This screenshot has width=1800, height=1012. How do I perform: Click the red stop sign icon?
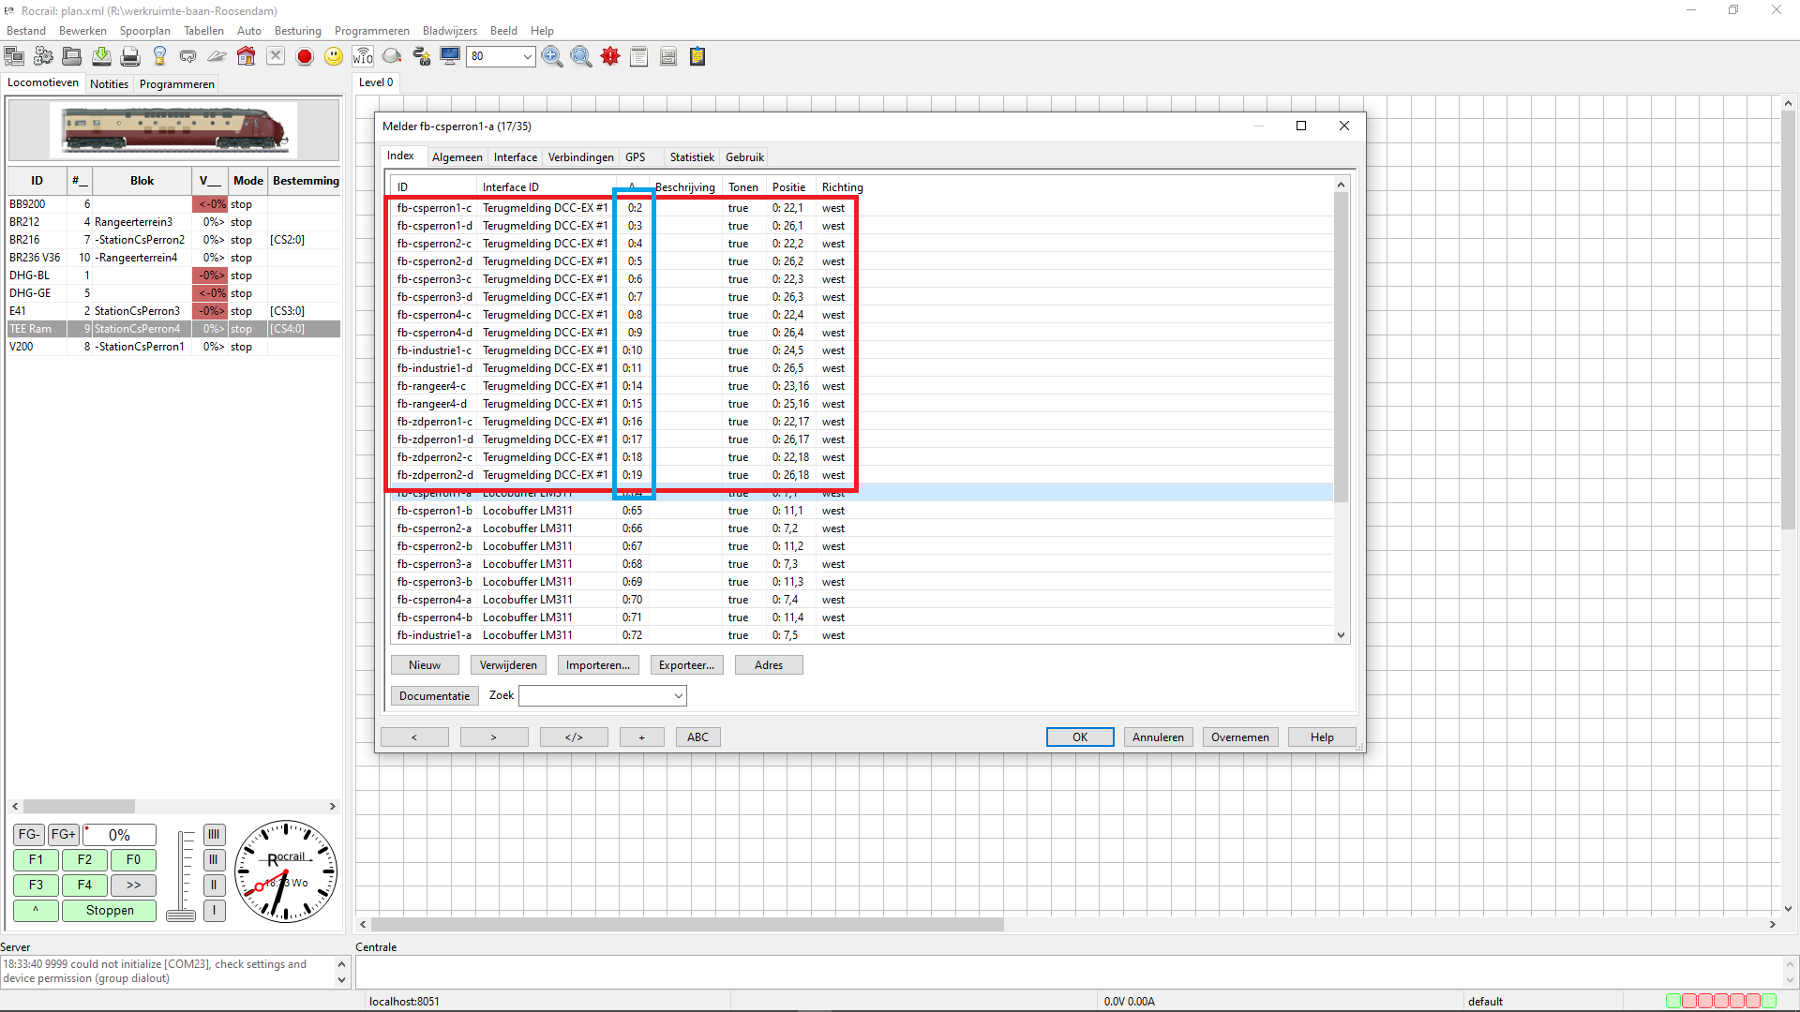click(x=305, y=57)
